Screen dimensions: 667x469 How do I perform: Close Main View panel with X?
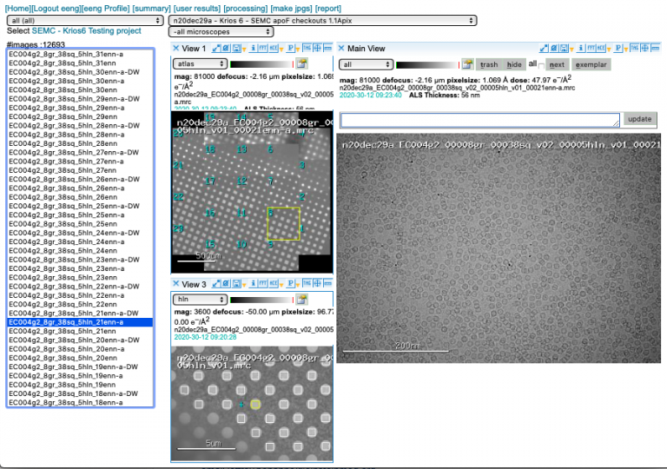[341, 48]
